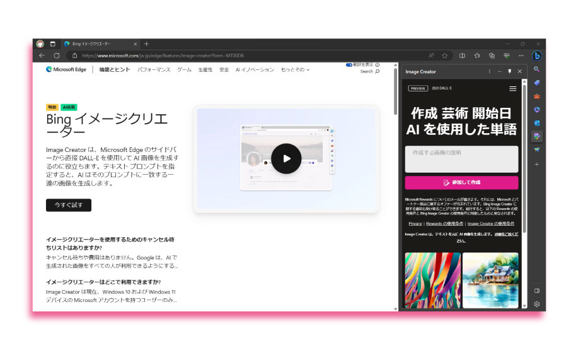Click the AI搭載 green tag
Image resolution: width=571 pixels, height=350 pixels.
pos(69,107)
